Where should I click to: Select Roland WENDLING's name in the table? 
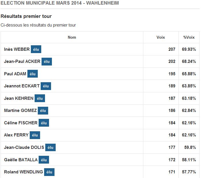point(23,172)
